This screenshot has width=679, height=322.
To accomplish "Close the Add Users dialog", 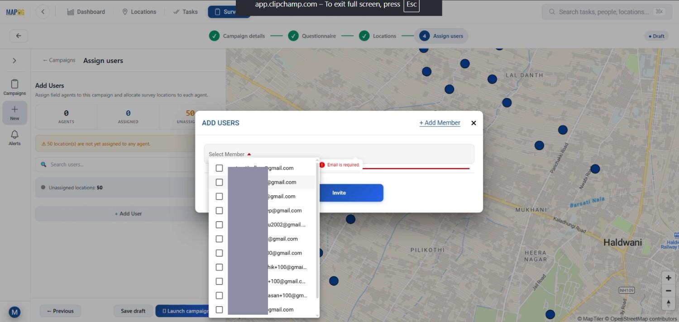I will pos(473,123).
